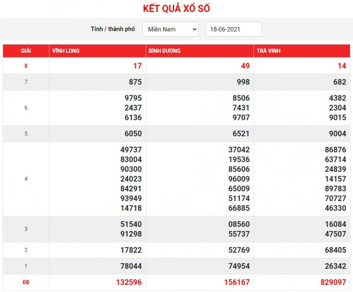Click prize 8 number 14 for Trà Vinh
Screen dimensions: 353x292
341,66
